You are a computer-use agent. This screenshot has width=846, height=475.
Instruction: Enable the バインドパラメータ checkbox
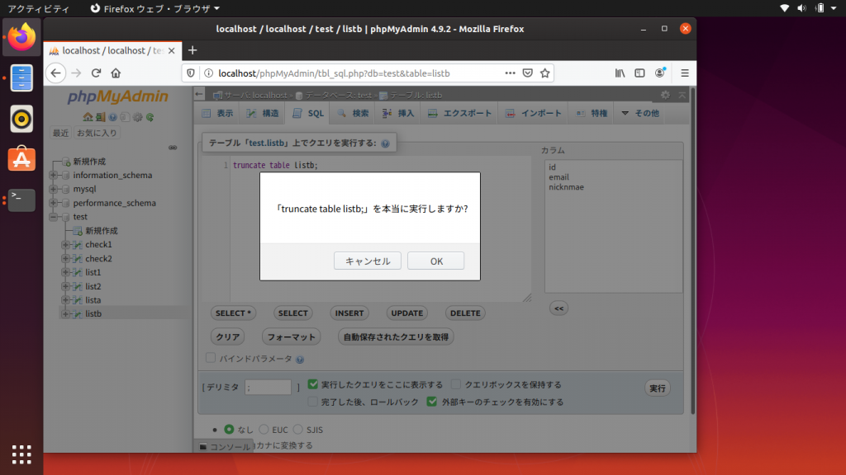click(x=211, y=359)
